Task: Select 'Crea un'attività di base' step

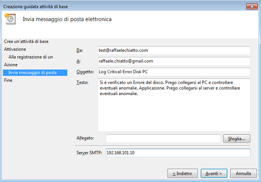Action: tap(26, 41)
